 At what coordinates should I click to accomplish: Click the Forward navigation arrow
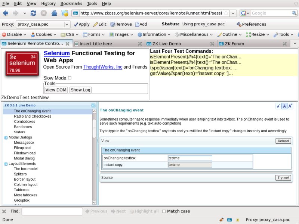click(16, 13)
